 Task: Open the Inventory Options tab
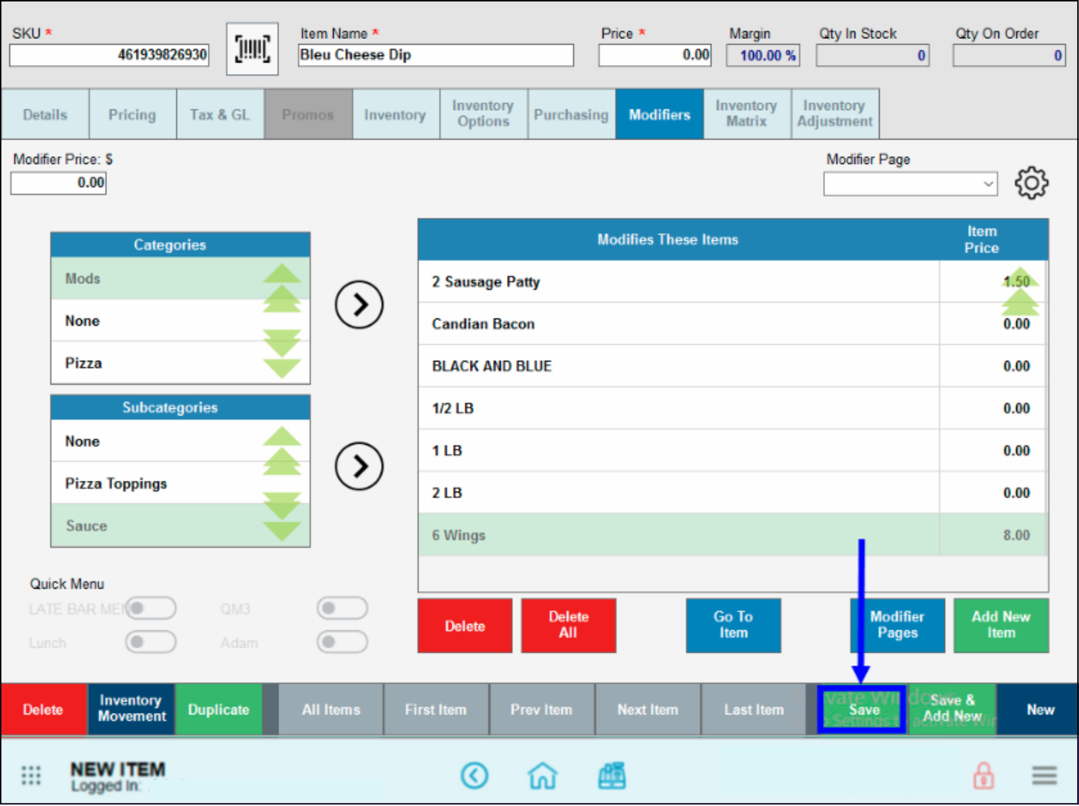point(483,114)
